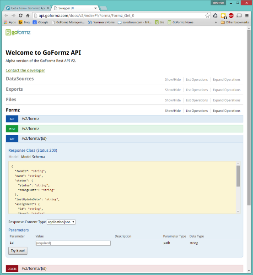The height and width of the screenshot is (275, 253).
Task: Click Show/Hide for DataSources
Action: tap(172, 80)
